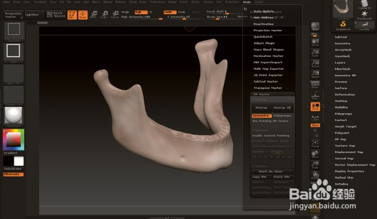
Task: Expand the Geometry section
Action: click(343, 44)
